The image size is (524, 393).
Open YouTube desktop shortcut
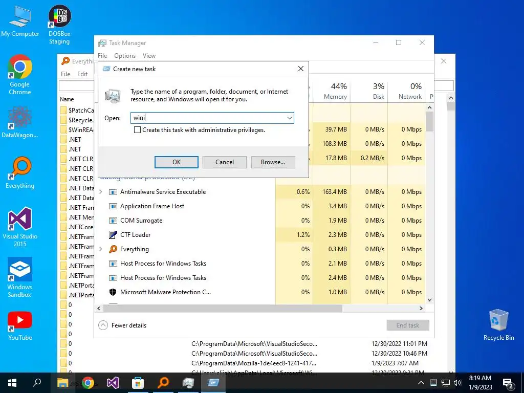tap(20, 326)
